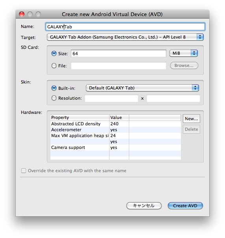Click the yes value for Accelerometer
Image resolution: width=225 pixels, height=238 pixels.
[x=113, y=130]
